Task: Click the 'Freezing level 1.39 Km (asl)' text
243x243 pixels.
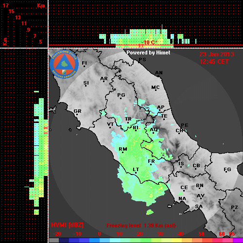Action: (141, 226)
